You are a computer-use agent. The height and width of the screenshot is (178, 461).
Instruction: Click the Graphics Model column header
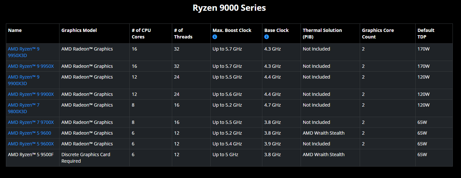[x=79, y=30]
